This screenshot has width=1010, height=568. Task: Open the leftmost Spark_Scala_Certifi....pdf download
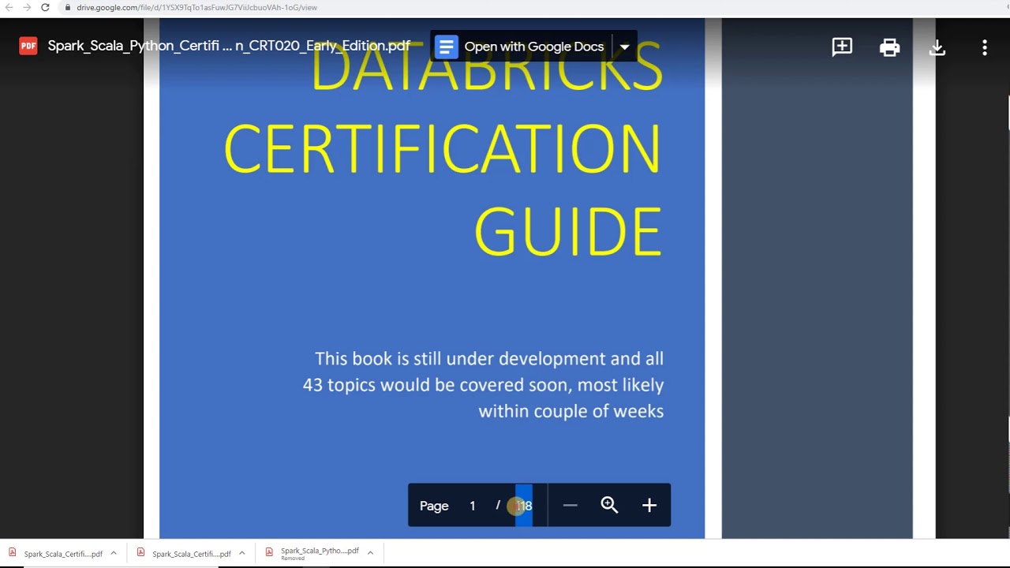(55, 553)
